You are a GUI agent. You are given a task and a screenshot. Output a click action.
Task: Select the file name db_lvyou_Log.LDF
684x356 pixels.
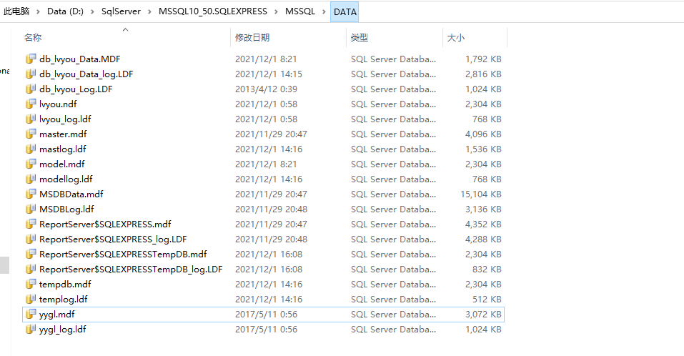coord(76,89)
